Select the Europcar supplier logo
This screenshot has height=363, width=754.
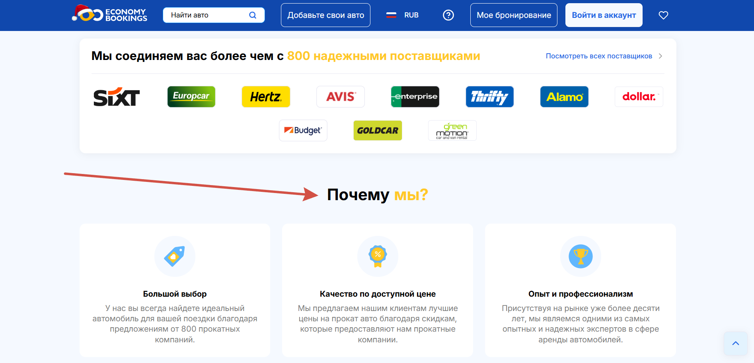click(191, 97)
